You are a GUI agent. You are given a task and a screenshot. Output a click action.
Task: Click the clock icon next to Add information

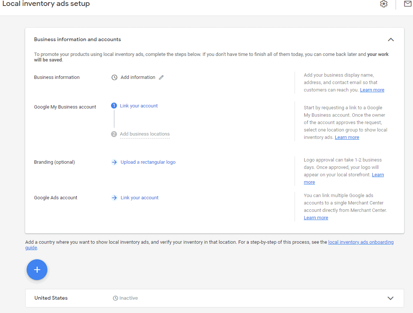click(114, 77)
